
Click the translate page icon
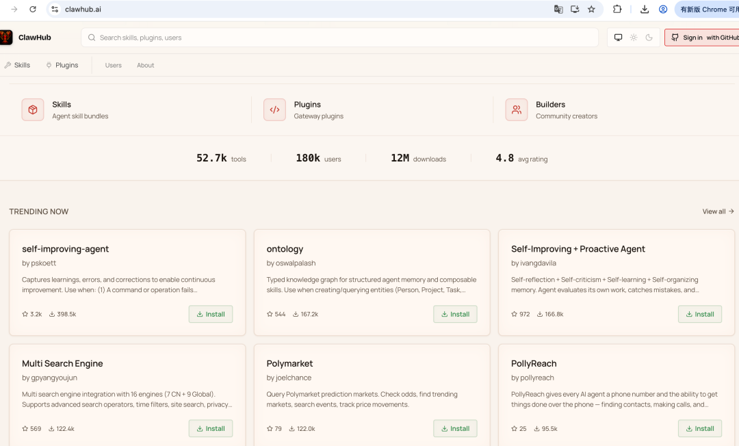[x=558, y=9]
